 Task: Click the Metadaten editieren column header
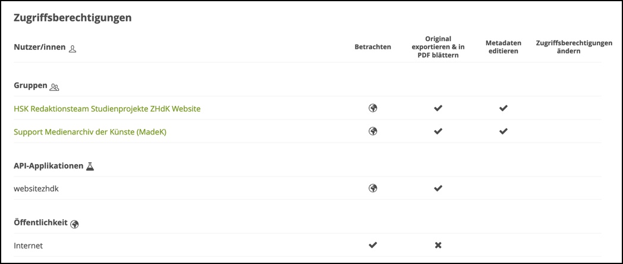(503, 47)
